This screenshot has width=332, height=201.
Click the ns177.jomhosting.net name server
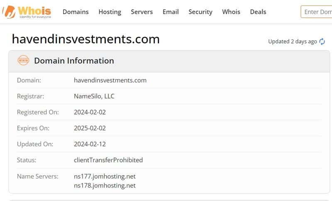click(105, 176)
